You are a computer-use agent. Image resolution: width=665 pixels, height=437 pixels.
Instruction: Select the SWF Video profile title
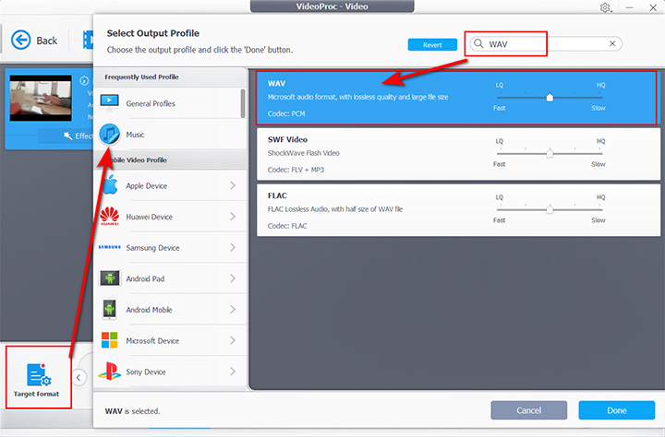pyautogui.click(x=287, y=139)
